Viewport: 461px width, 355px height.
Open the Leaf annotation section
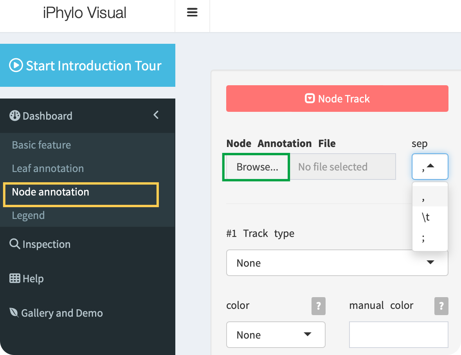[48, 169]
